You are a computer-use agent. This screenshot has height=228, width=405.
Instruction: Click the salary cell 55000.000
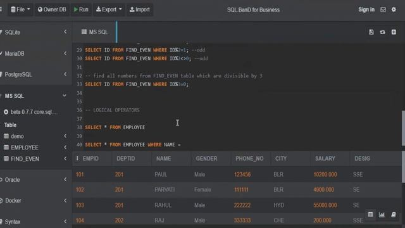(x=325, y=205)
